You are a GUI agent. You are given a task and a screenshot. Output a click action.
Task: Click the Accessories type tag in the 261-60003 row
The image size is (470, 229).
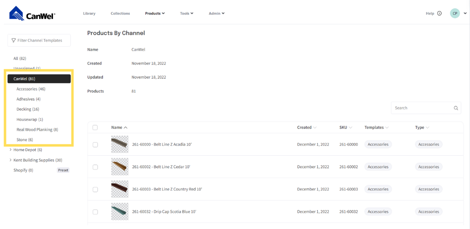pos(429,189)
